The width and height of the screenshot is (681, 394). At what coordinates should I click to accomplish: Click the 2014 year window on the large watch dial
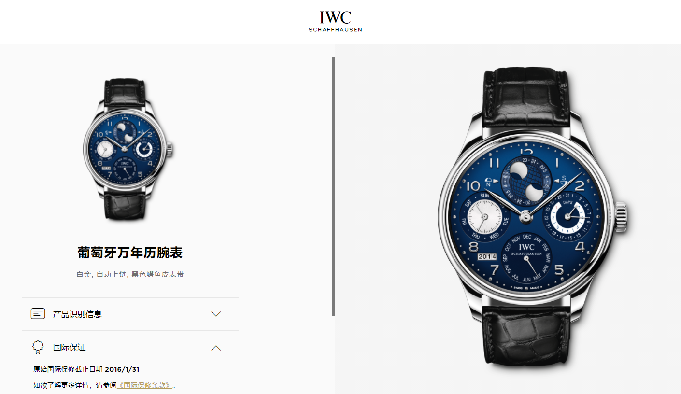point(487,257)
